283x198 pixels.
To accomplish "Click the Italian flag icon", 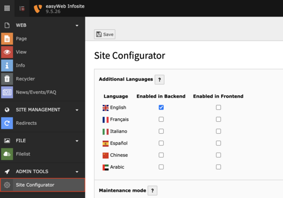I will click(x=105, y=132).
